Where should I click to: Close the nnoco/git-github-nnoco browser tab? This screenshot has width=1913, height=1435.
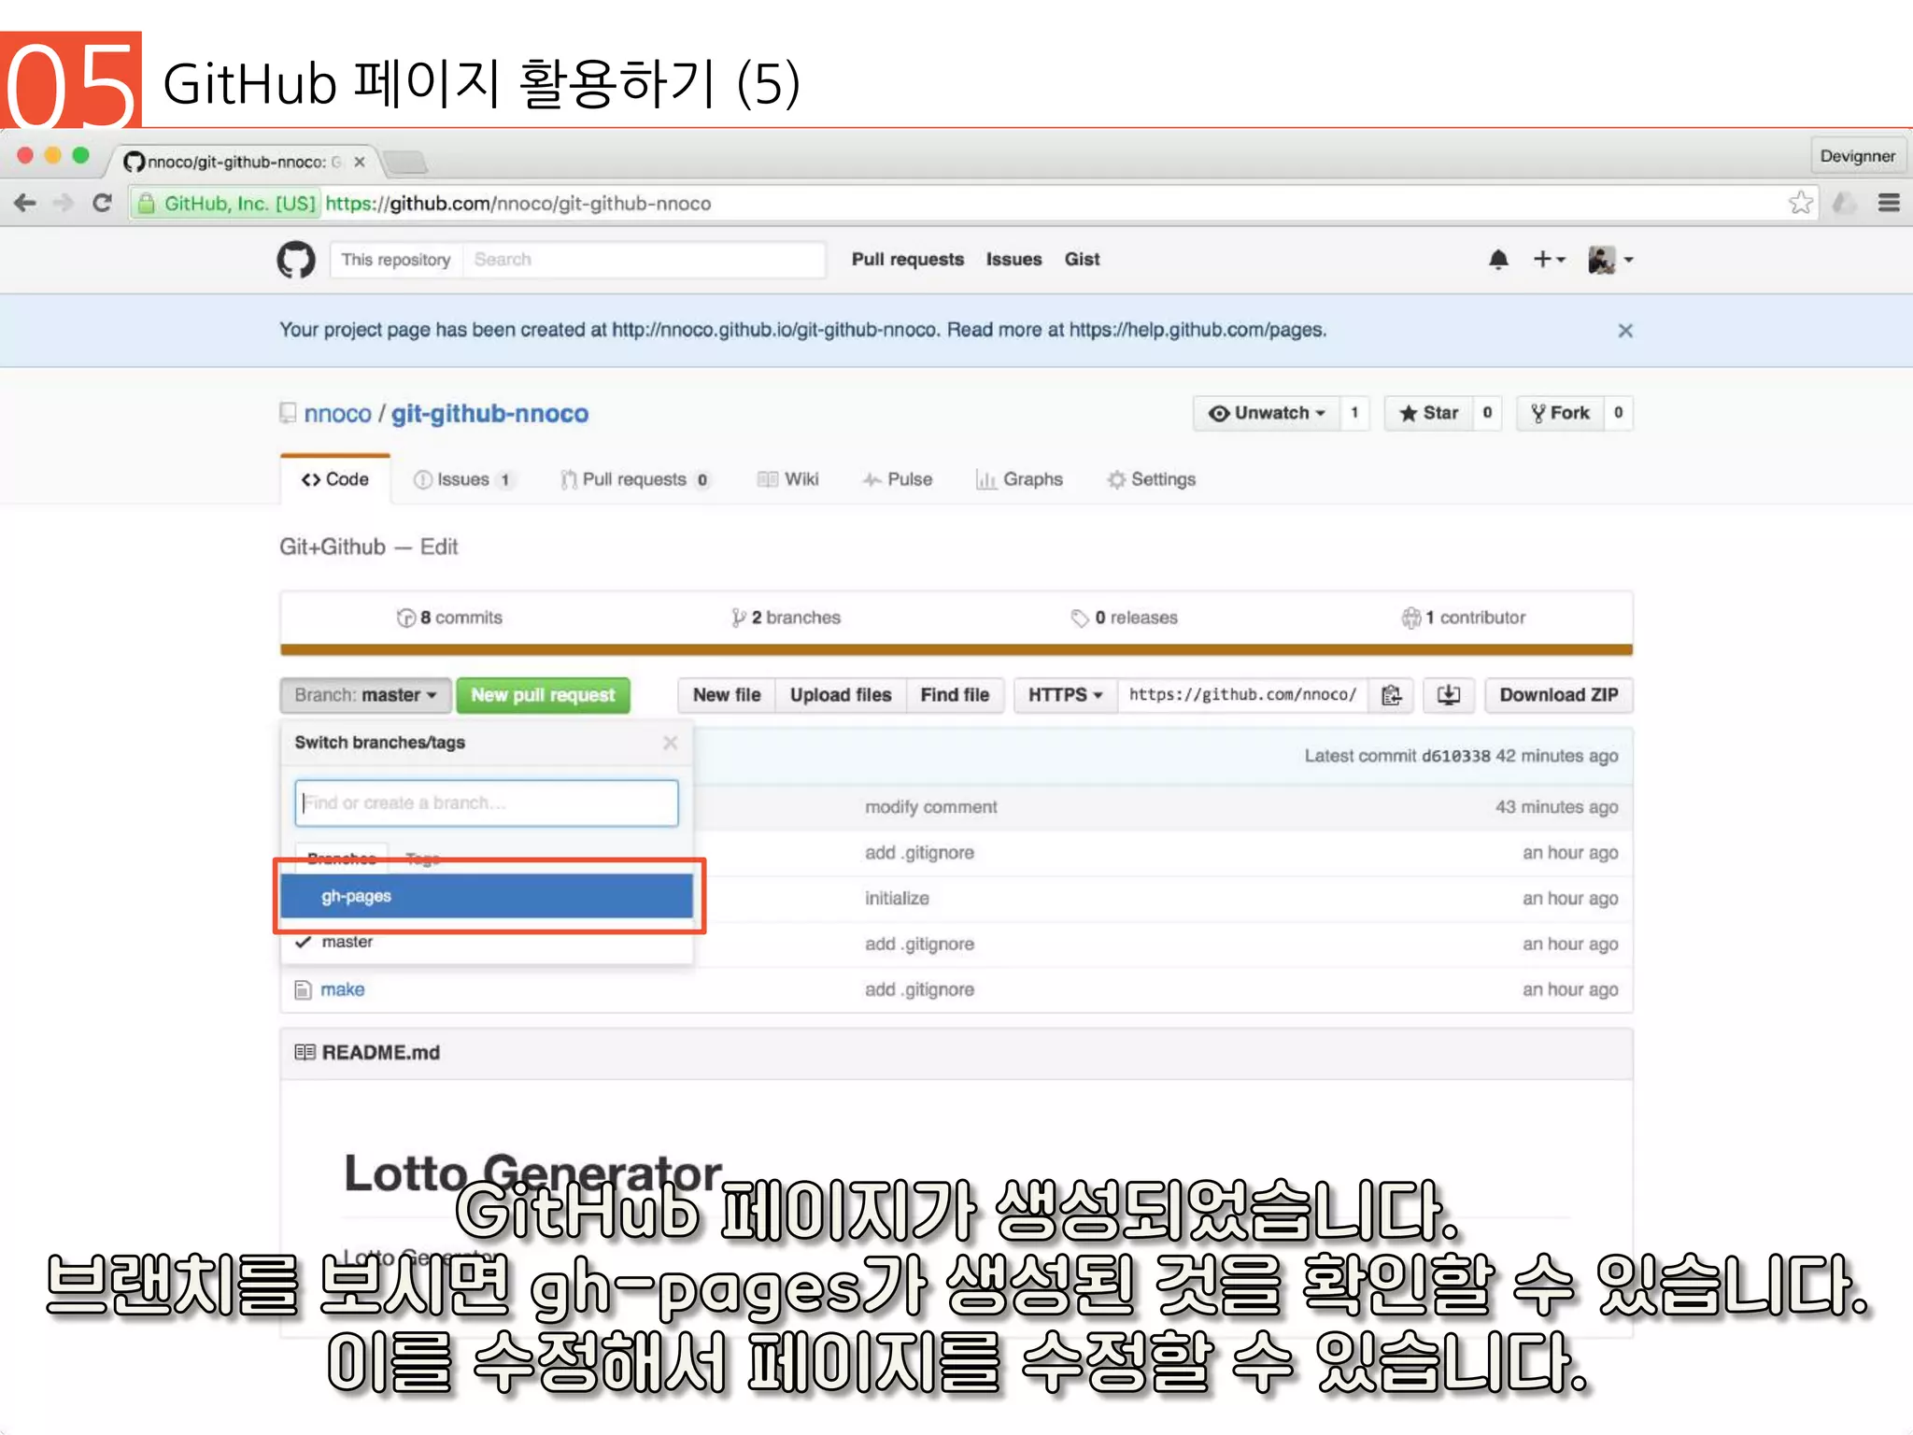[x=360, y=162]
